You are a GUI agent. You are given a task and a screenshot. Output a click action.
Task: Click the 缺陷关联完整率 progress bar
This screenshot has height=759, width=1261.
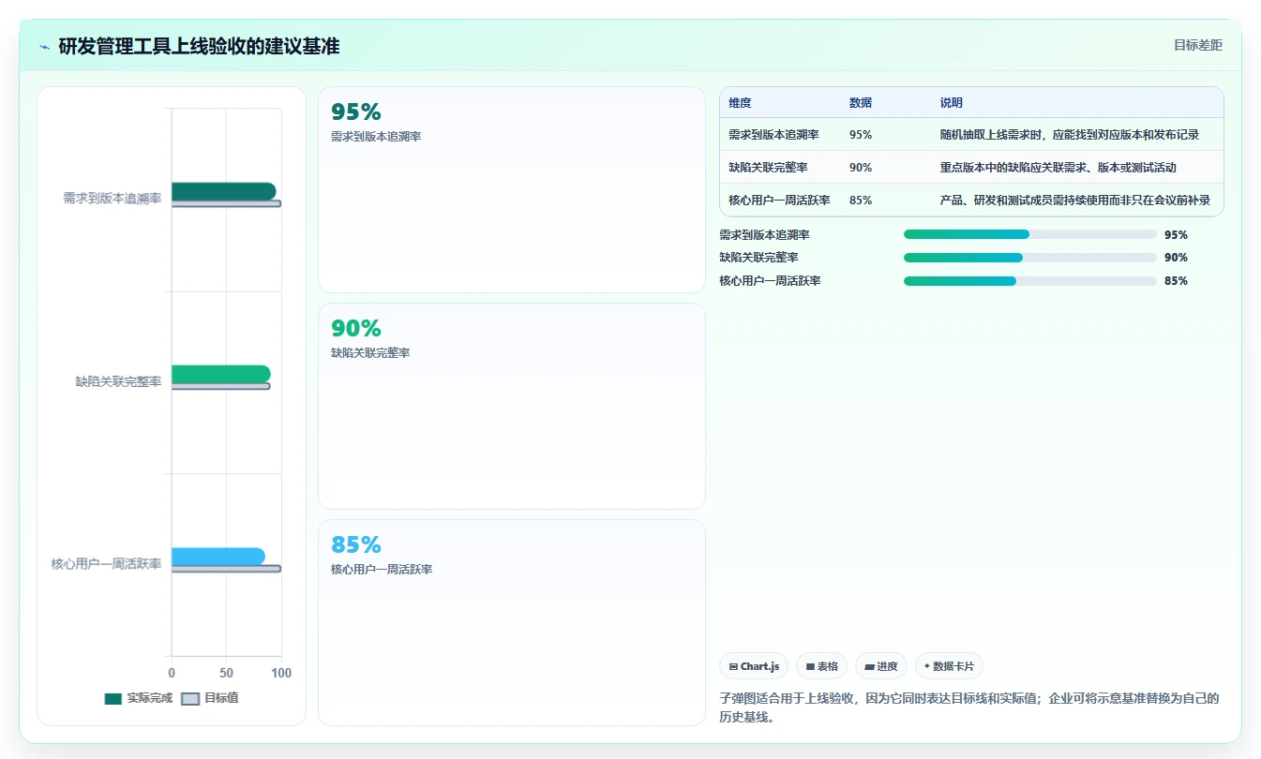pyautogui.click(x=1029, y=258)
